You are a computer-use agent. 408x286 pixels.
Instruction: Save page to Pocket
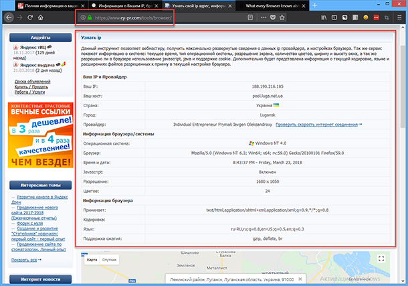point(273,17)
